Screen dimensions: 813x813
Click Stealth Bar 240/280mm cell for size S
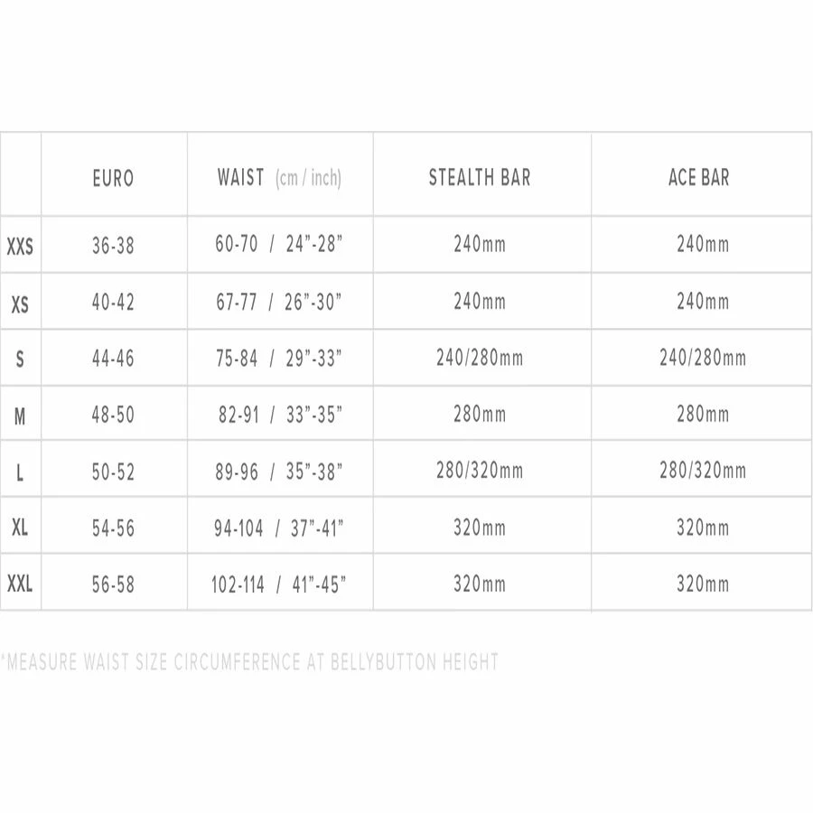point(480,359)
